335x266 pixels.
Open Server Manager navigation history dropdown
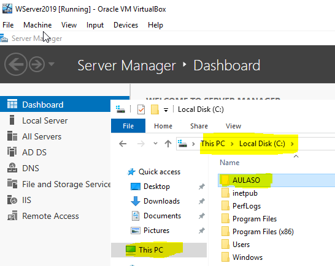pyautogui.click(x=52, y=64)
